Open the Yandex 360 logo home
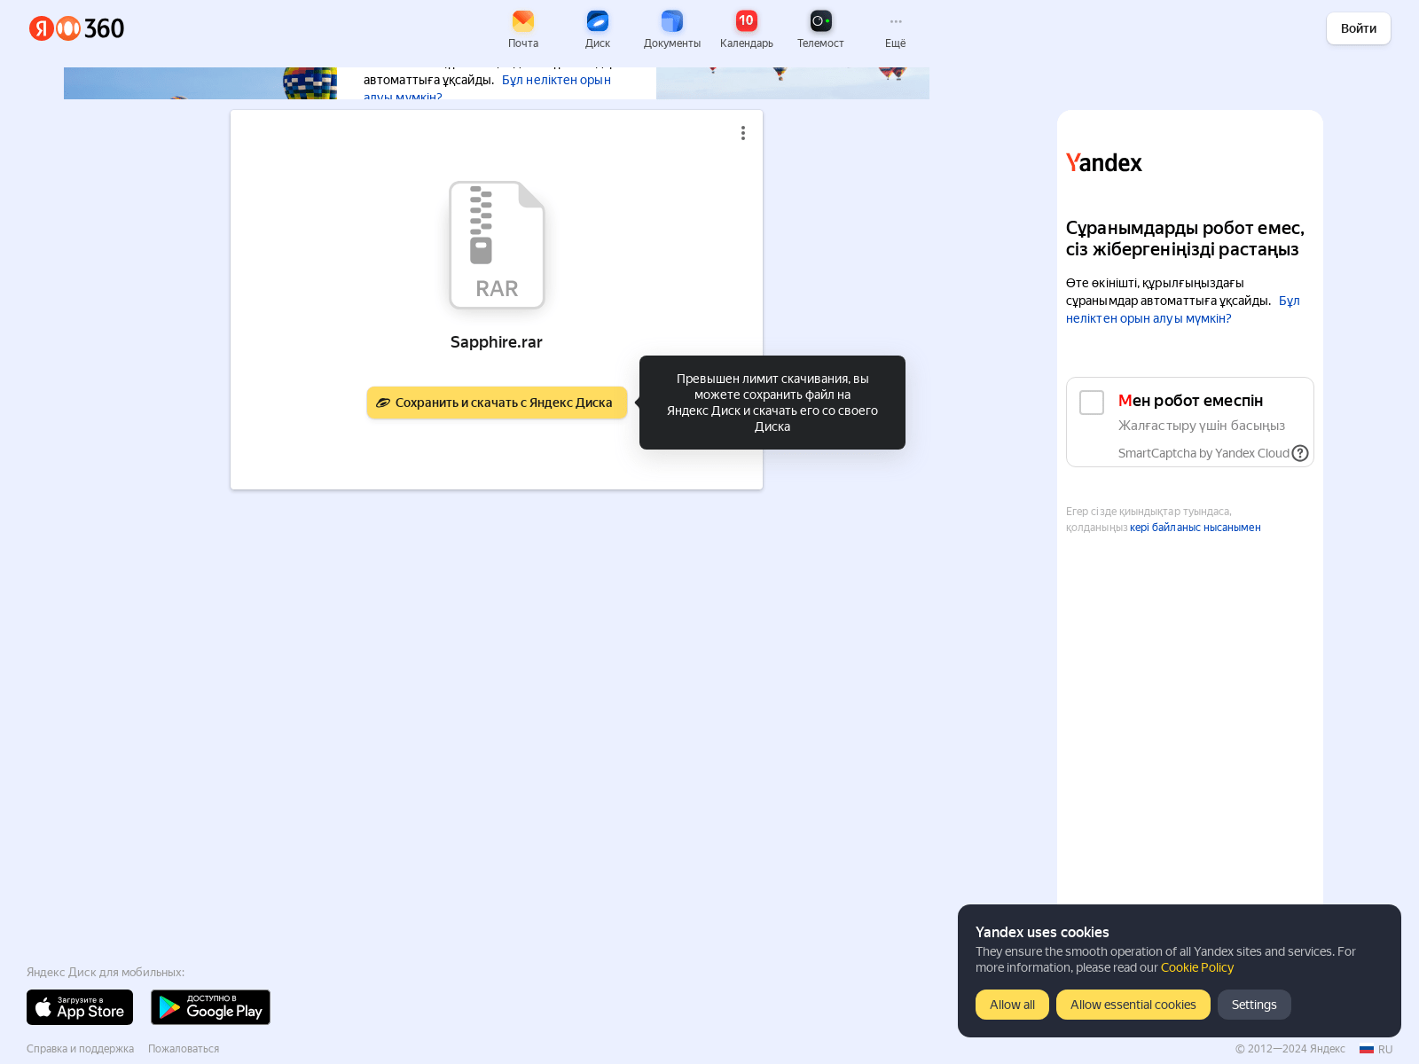1419x1064 pixels. (x=76, y=28)
